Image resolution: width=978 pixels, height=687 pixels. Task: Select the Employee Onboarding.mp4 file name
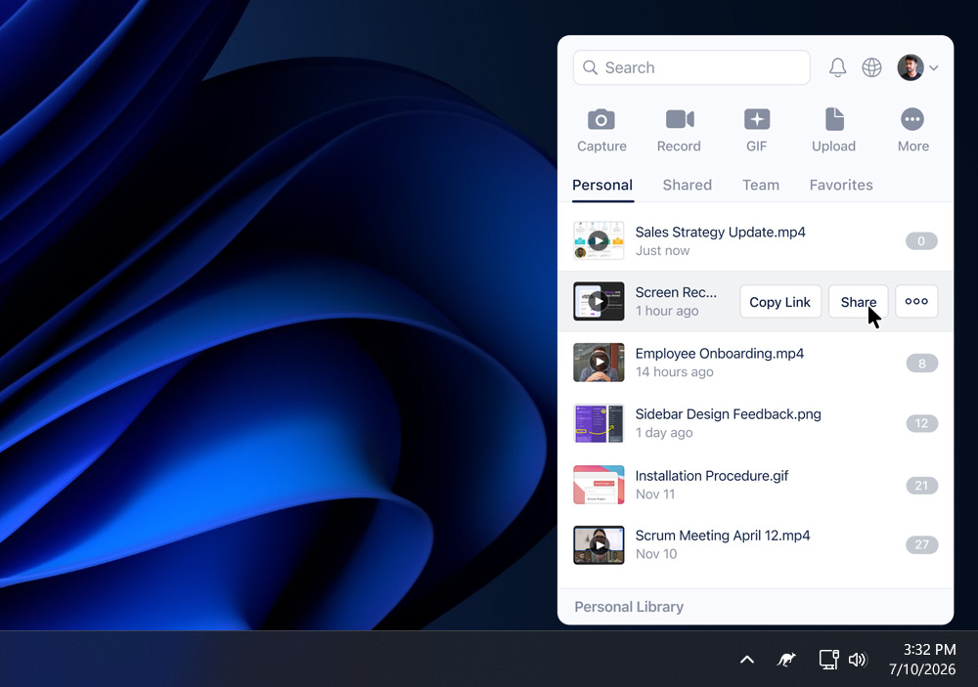tap(719, 354)
